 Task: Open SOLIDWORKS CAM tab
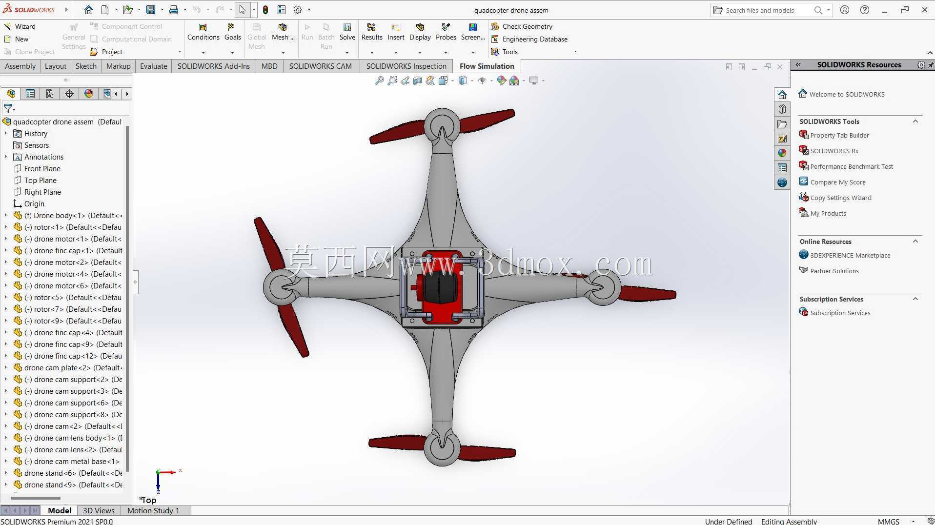[x=320, y=66]
